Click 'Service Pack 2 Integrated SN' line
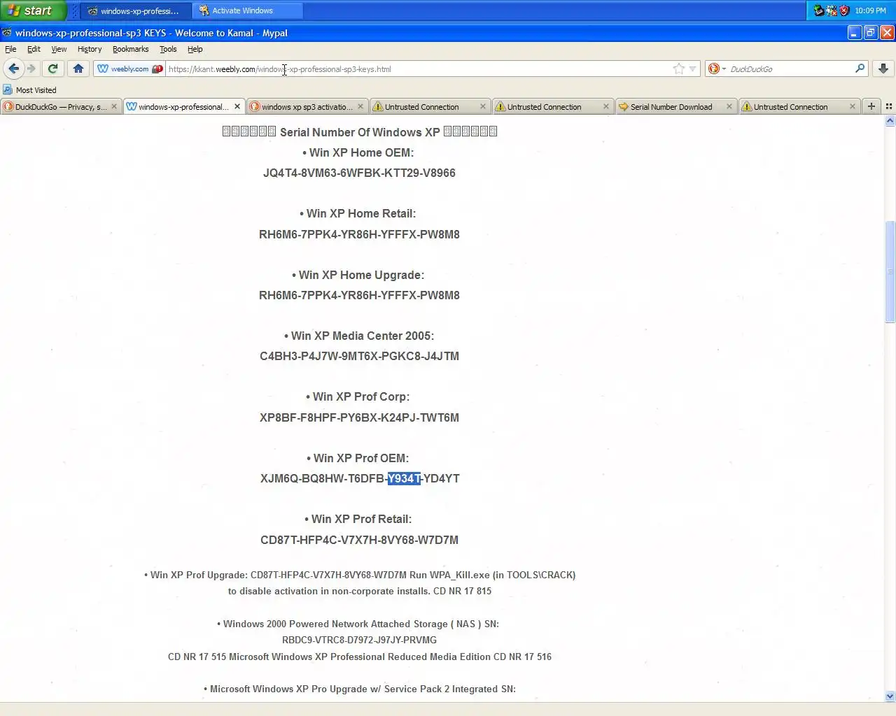Viewport: 896px width, 716px height. pyautogui.click(x=359, y=689)
